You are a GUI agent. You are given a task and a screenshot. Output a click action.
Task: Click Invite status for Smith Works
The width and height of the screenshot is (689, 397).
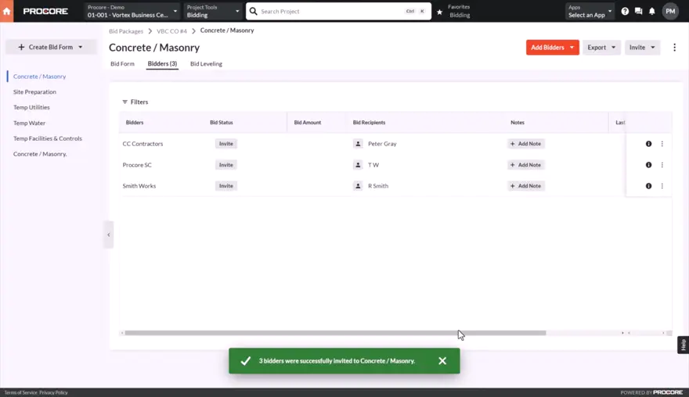[x=225, y=186]
